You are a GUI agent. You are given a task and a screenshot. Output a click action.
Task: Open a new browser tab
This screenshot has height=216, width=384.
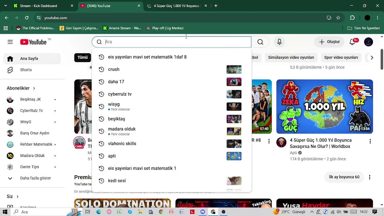click(x=216, y=6)
